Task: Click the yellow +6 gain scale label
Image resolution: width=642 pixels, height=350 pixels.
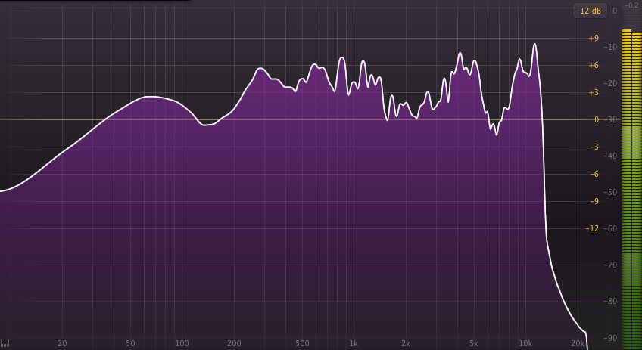Action: pos(594,66)
